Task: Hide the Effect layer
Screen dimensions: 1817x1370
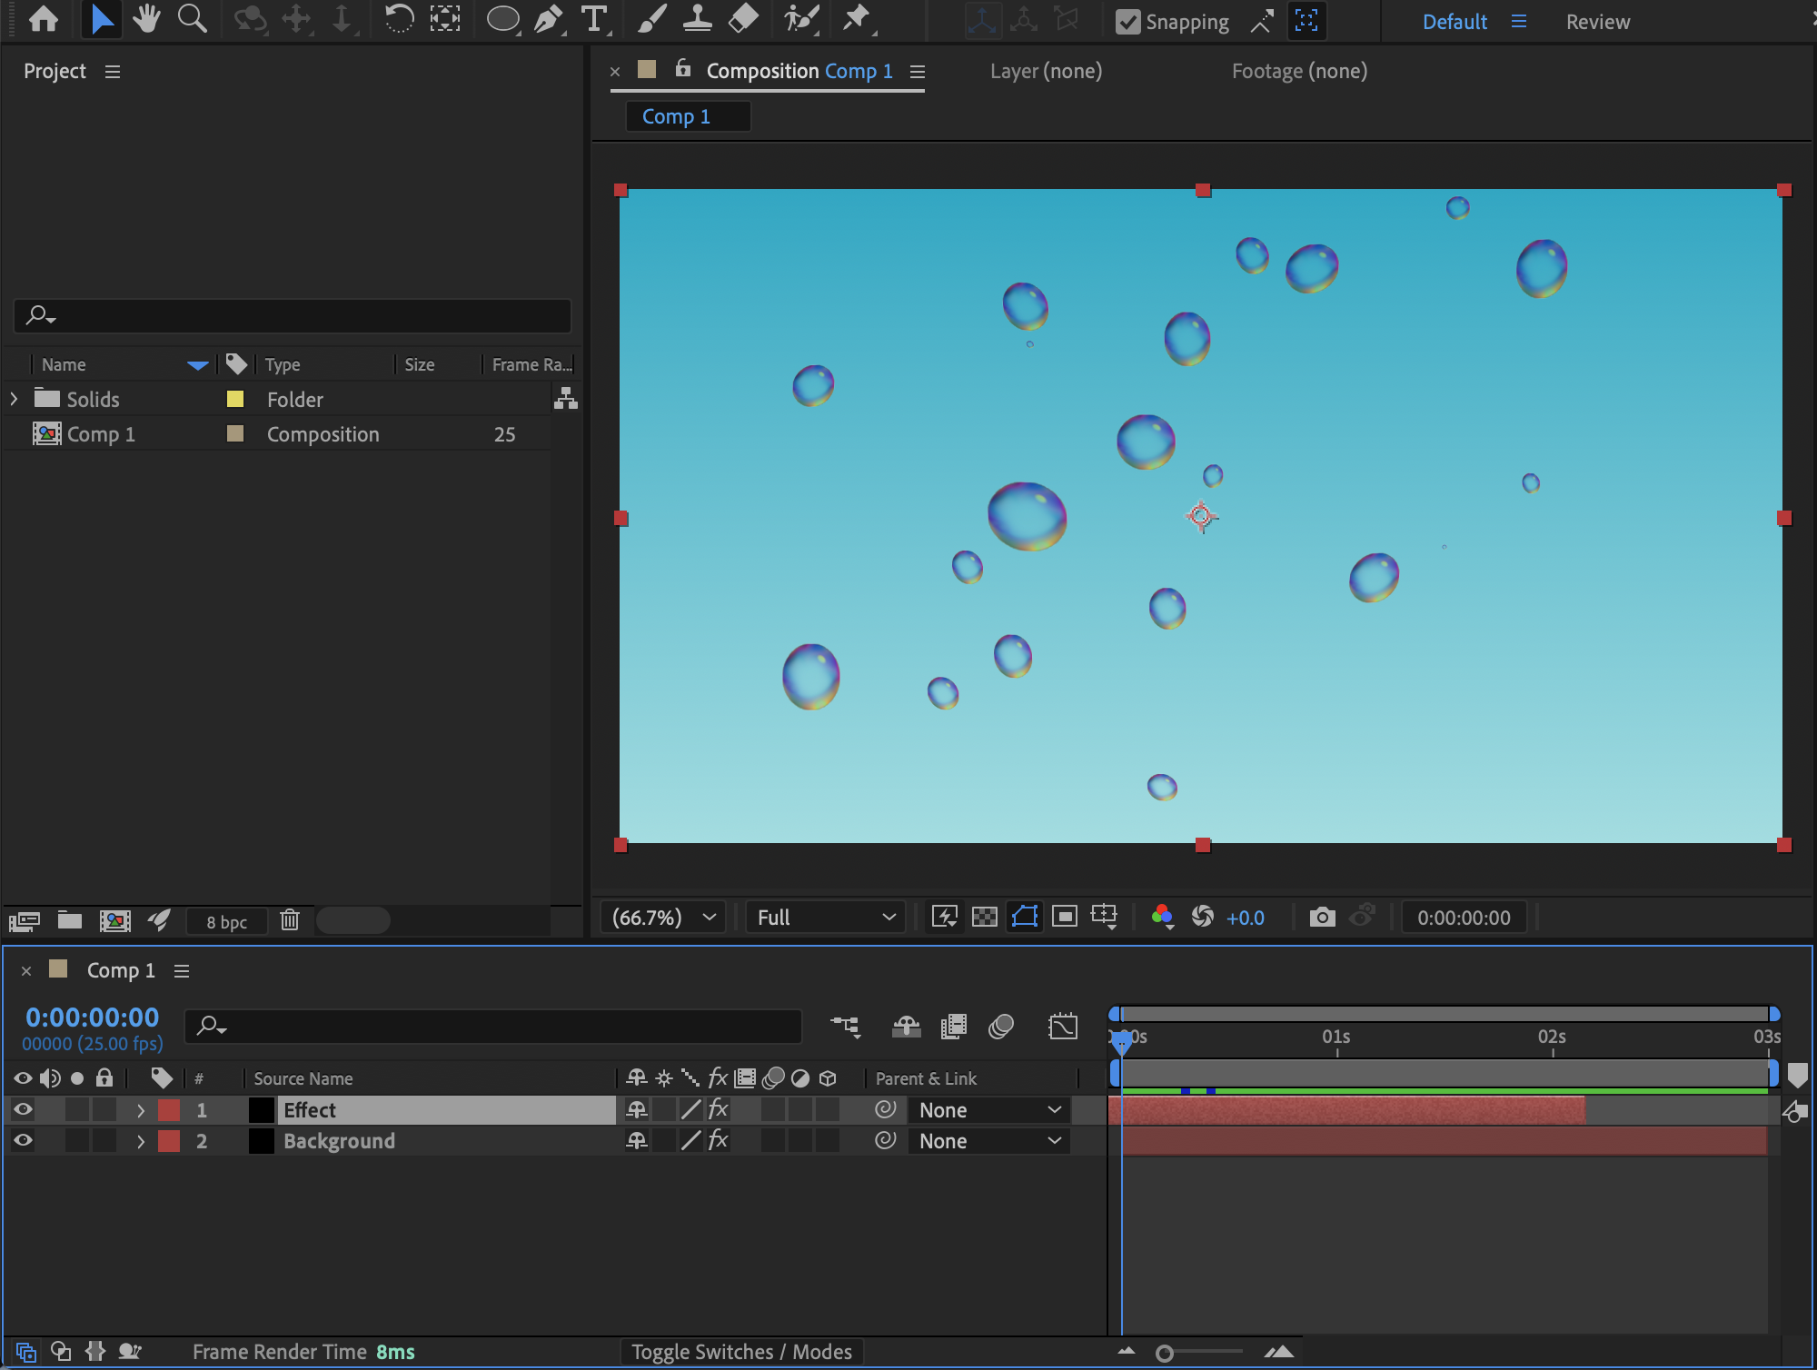Action: pos(24,1109)
